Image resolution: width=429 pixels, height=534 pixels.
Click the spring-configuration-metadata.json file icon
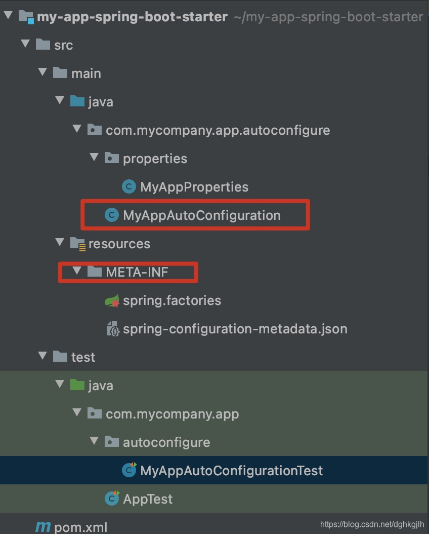(112, 329)
